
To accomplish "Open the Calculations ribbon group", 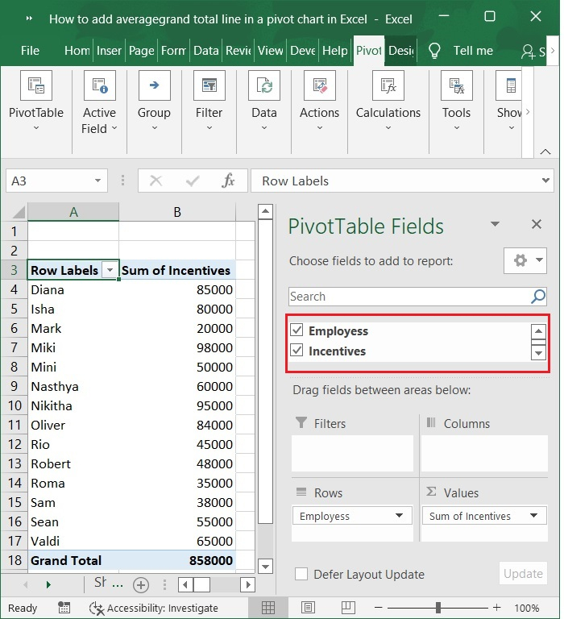I will pyautogui.click(x=388, y=101).
